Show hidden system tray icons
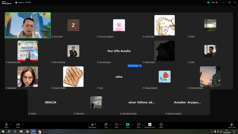The image size is (238, 134). (212, 131)
